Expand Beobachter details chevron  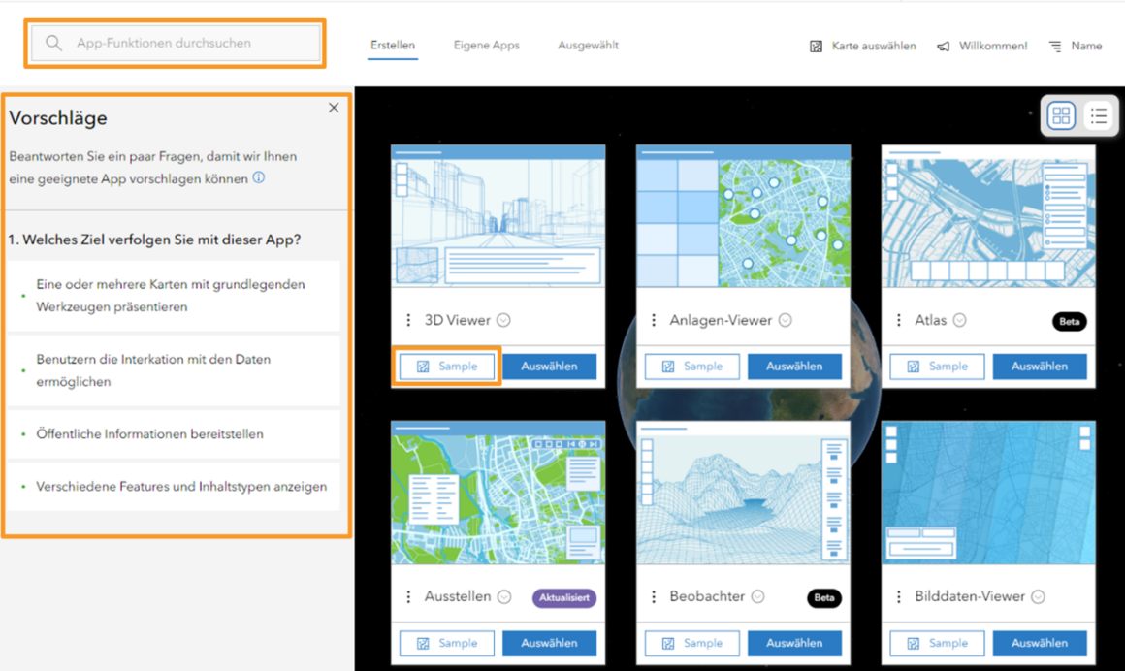tap(757, 597)
